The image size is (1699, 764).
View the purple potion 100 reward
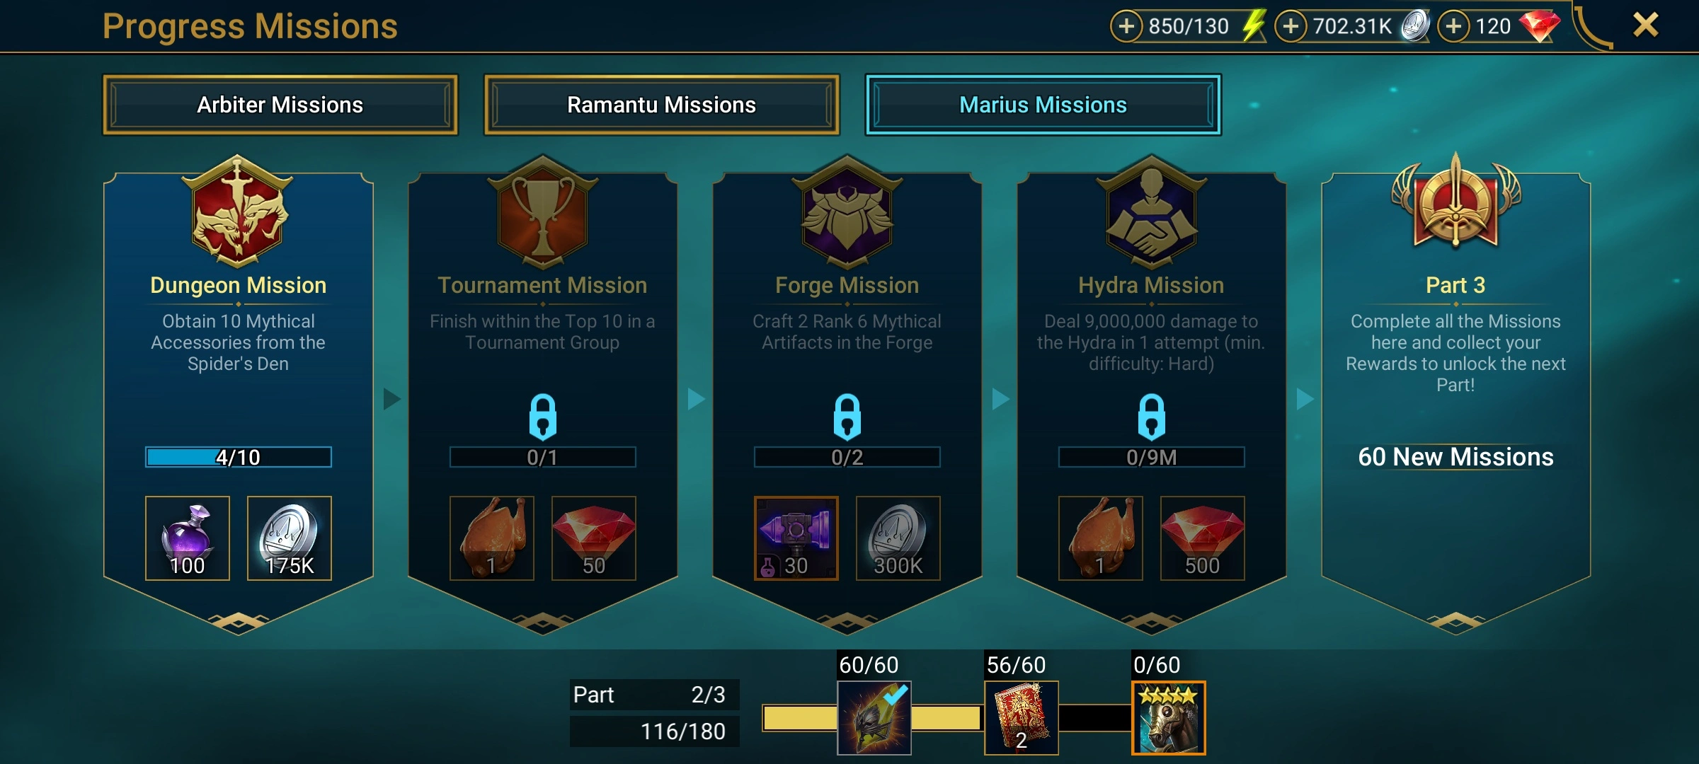tap(188, 538)
